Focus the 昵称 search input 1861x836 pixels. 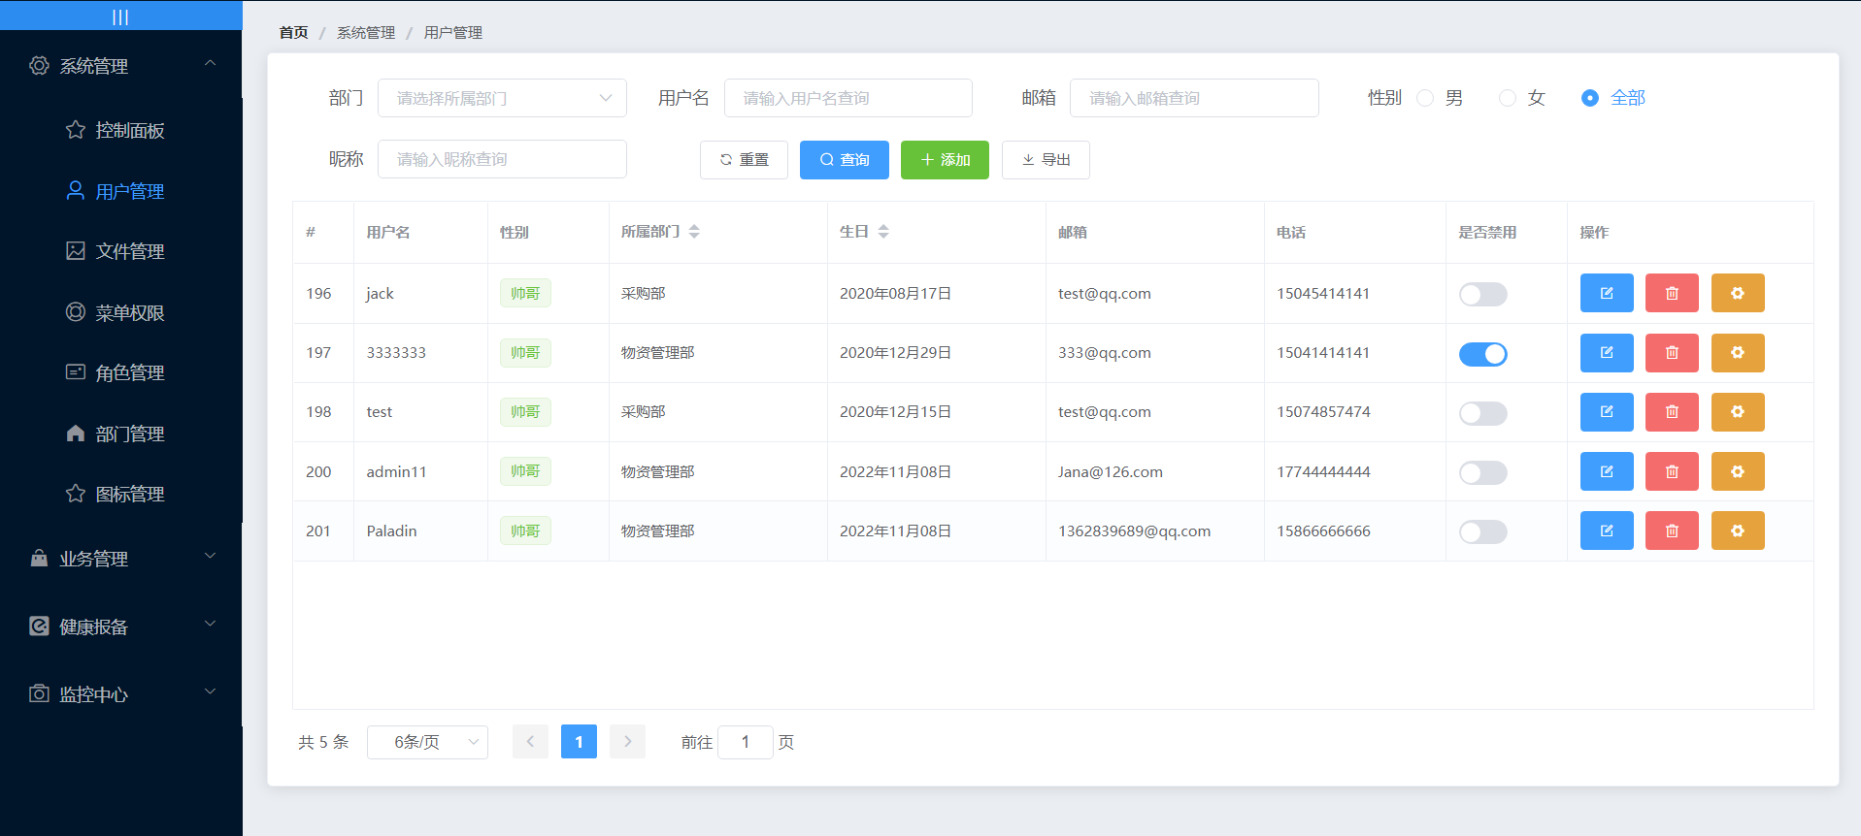click(502, 159)
